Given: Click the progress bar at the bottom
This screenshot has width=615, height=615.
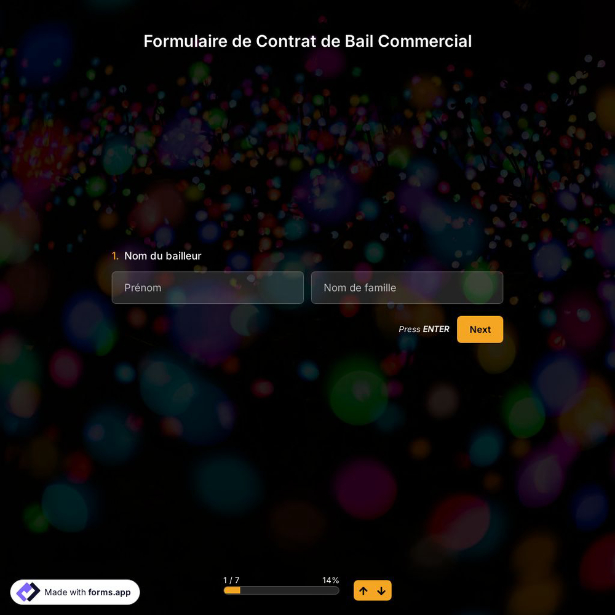Looking at the screenshot, I should (x=281, y=590).
